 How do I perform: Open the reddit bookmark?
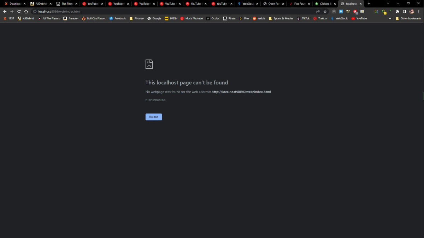(259, 18)
